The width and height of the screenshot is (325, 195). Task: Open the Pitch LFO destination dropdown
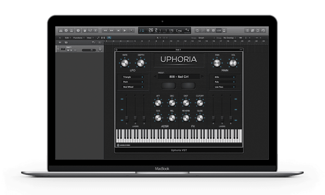[133, 82]
